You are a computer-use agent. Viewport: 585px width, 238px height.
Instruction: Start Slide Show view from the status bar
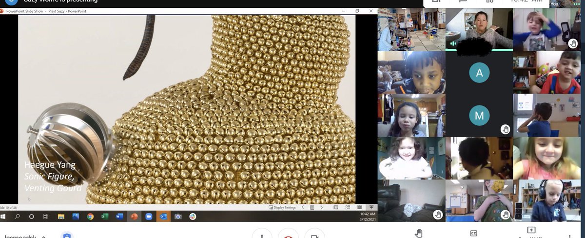[371, 207]
